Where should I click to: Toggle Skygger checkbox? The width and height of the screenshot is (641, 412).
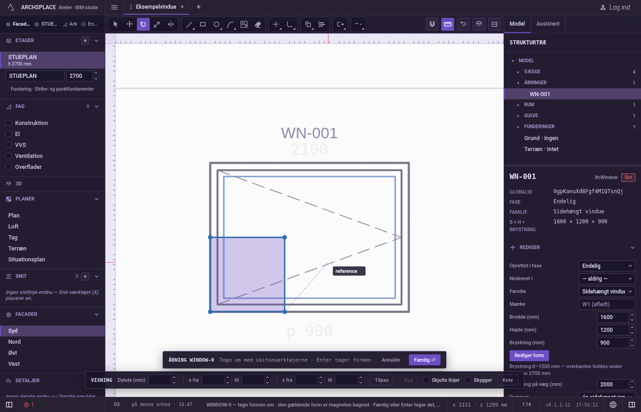tap(468, 380)
